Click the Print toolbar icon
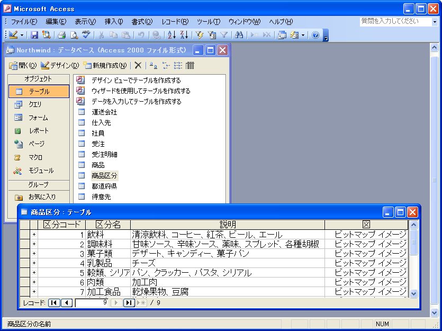The width and height of the screenshot is (442, 331). tap(62, 35)
